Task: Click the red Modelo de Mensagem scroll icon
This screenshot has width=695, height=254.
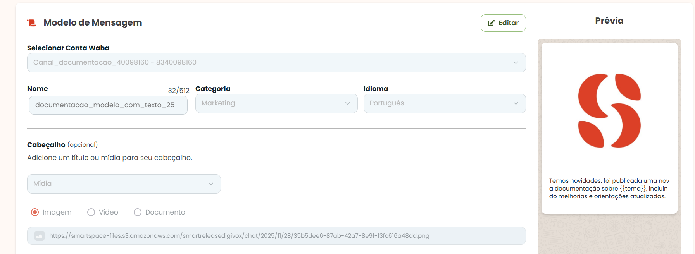Action: coord(31,23)
